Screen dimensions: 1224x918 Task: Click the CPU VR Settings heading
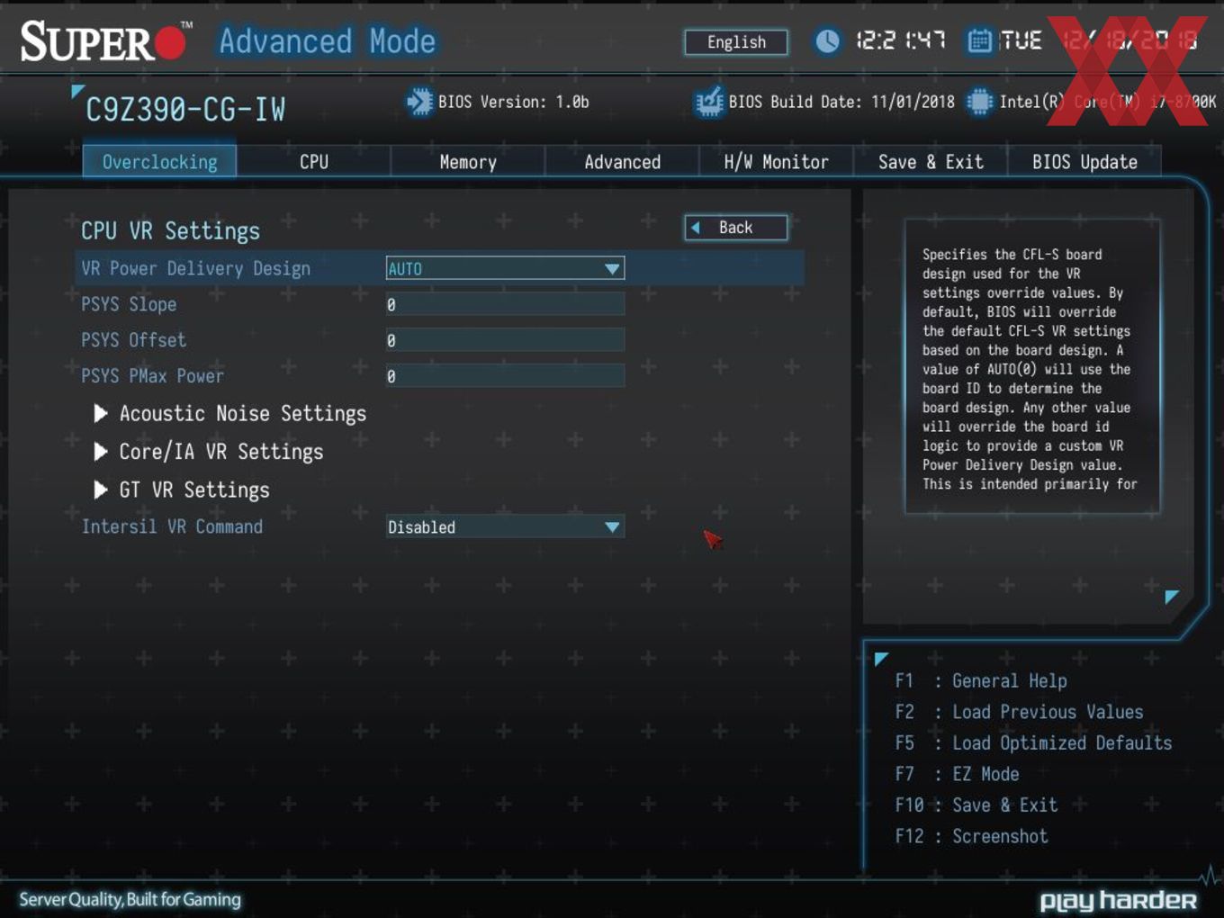pyautogui.click(x=170, y=231)
